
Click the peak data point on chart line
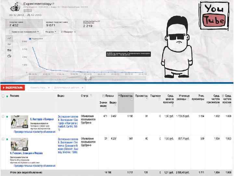[33, 47]
